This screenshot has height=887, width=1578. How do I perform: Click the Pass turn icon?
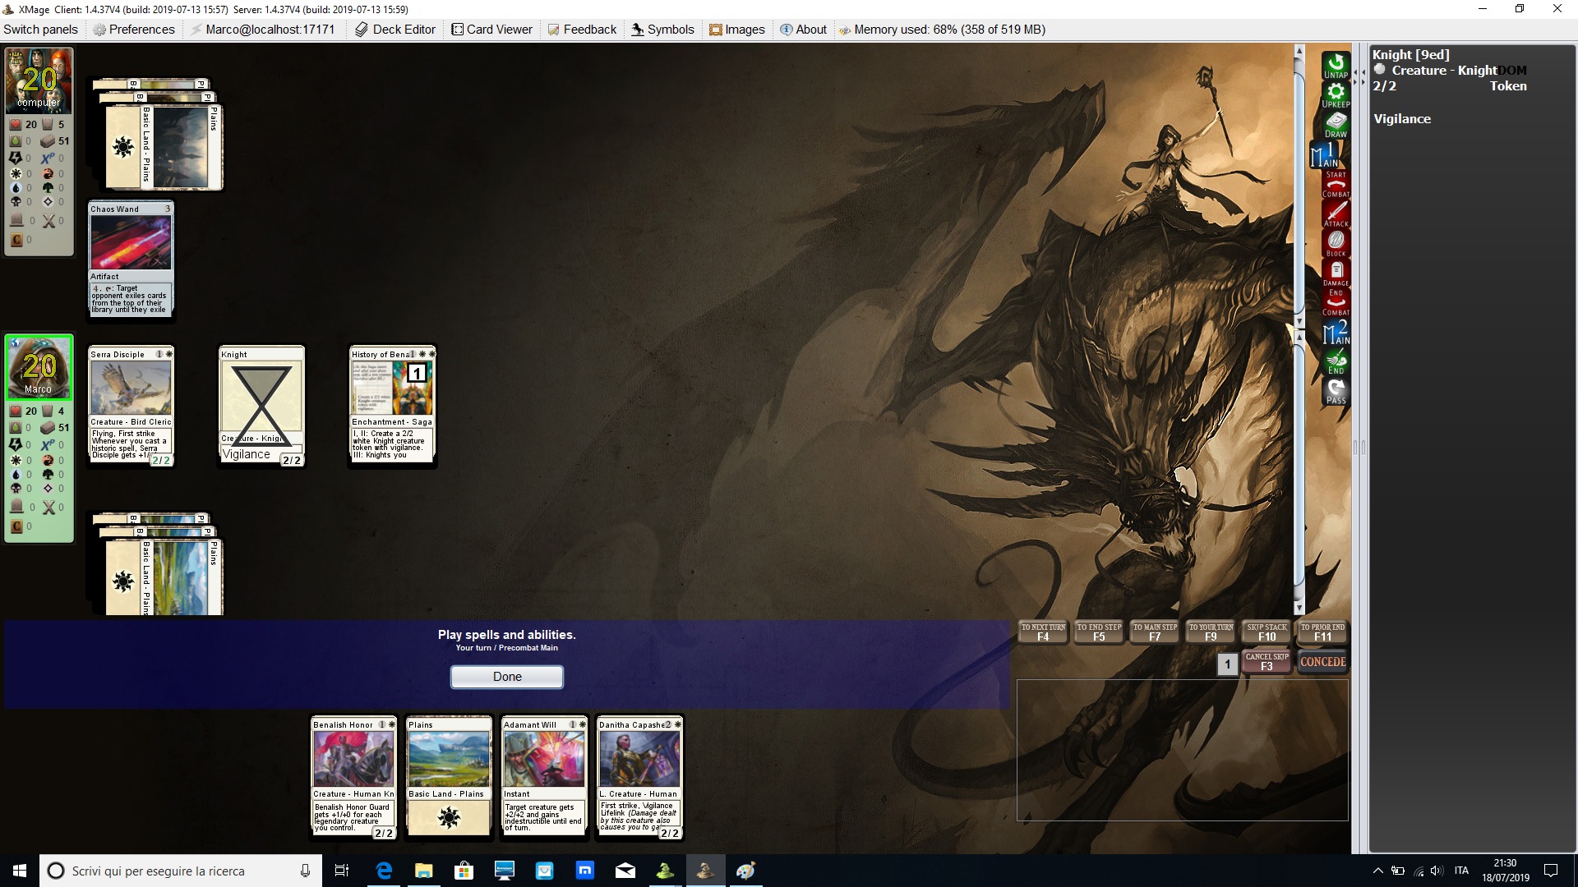coord(1336,392)
